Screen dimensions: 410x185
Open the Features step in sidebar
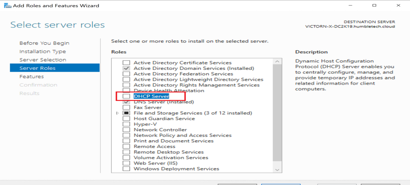tap(32, 77)
